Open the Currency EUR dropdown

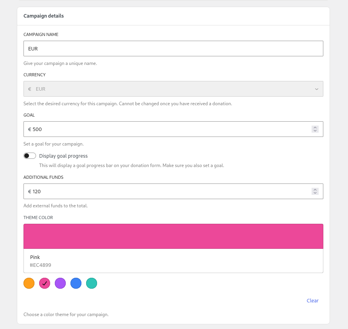[x=173, y=89]
